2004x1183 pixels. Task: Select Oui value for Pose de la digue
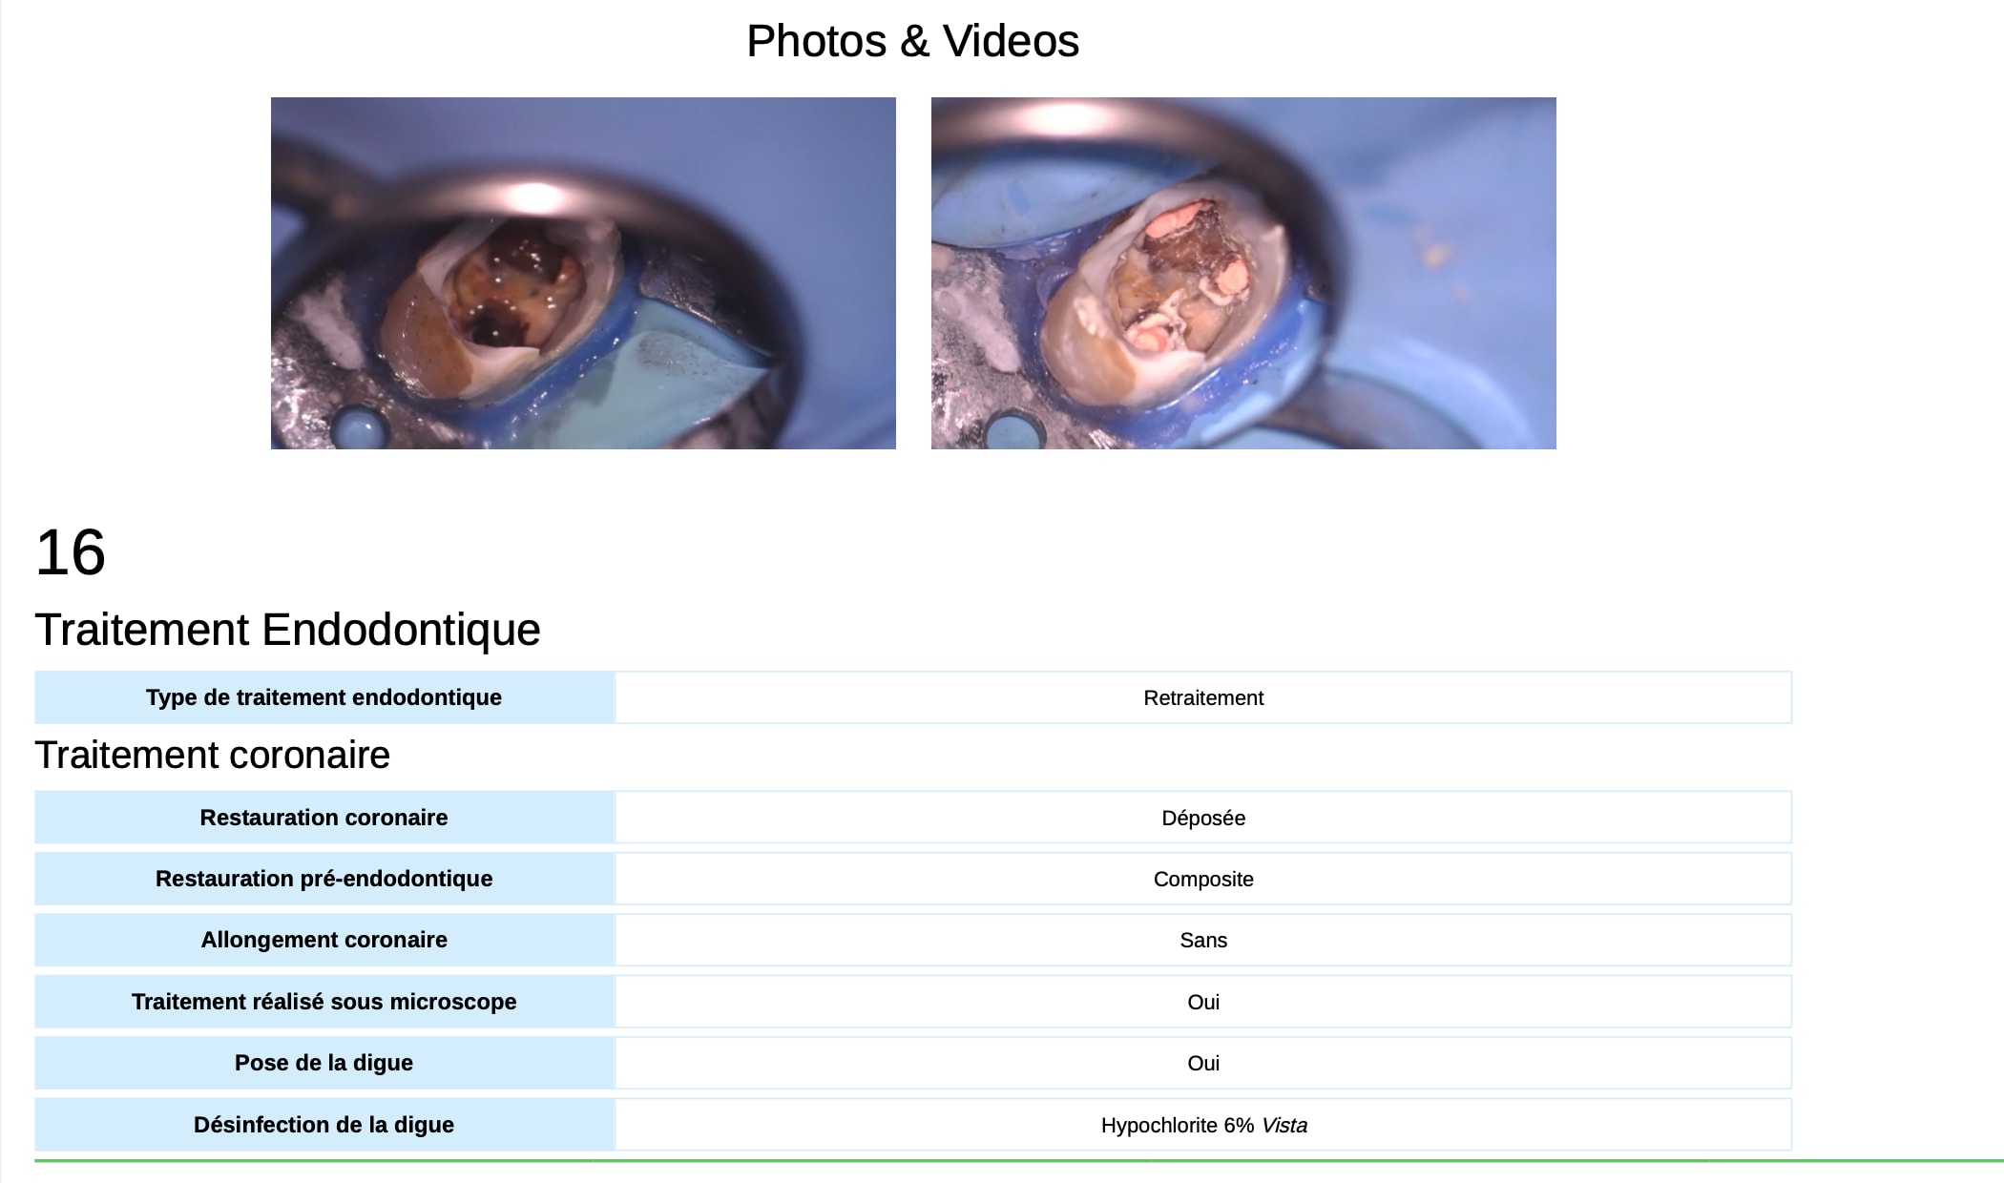tap(1203, 1063)
